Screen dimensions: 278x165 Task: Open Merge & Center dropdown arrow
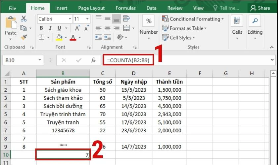point(133,28)
